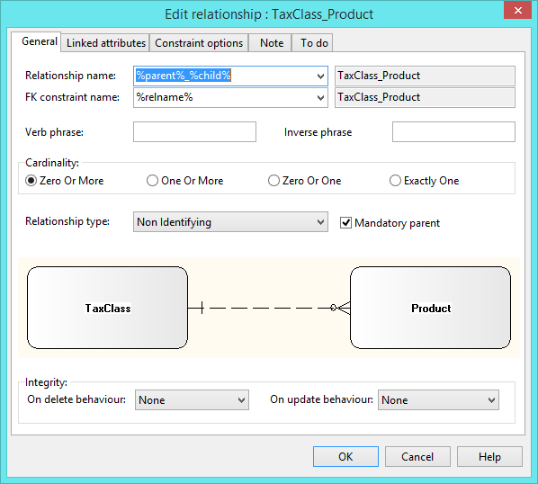Select the One Or More cardinality
Screen dimensions: 538x484
(x=185, y=181)
